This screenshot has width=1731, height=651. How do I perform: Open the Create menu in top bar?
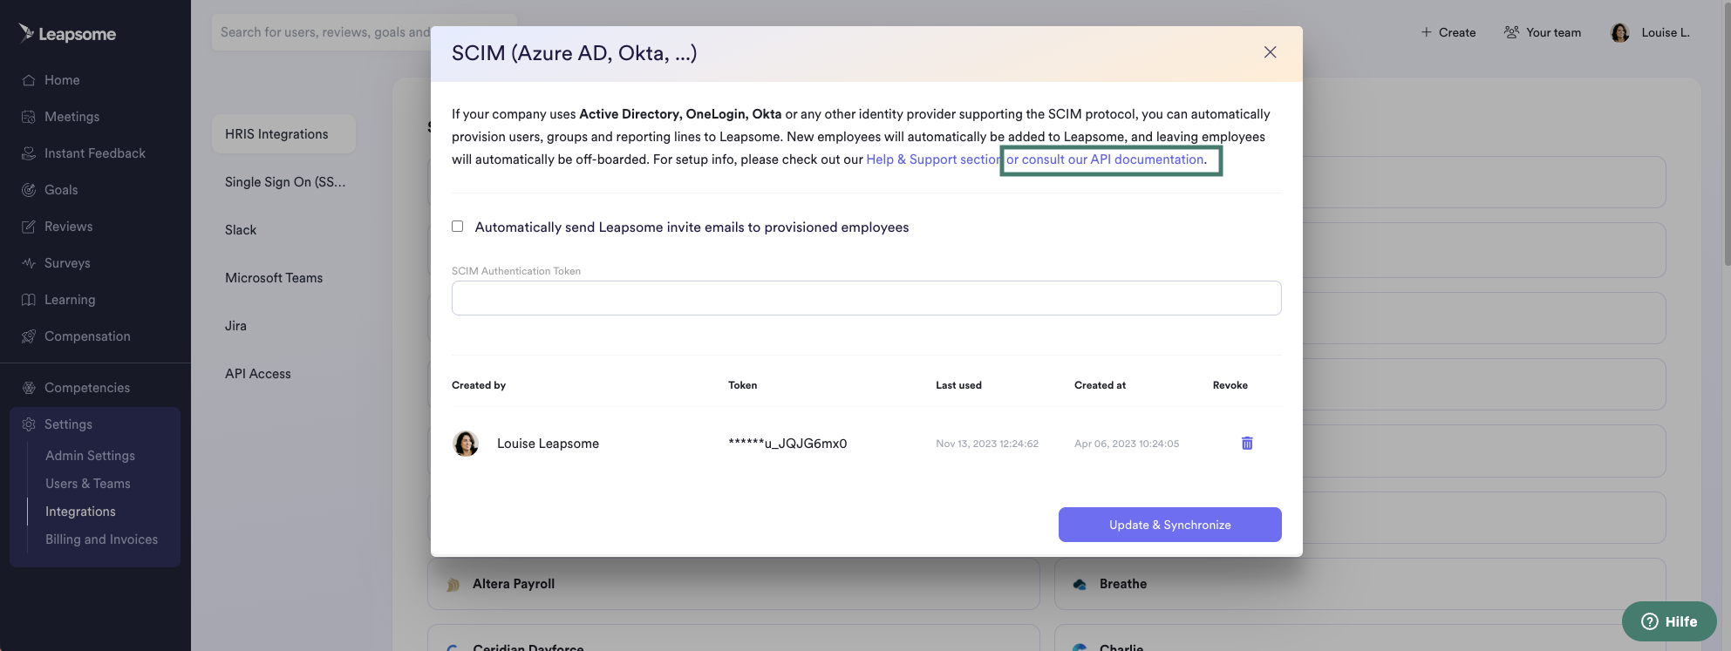(1448, 32)
